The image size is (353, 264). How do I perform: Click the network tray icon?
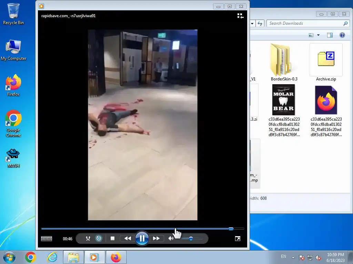pos(310,257)
